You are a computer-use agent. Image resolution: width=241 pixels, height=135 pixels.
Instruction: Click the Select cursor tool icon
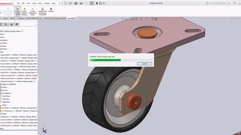click(x=92, y=3)
